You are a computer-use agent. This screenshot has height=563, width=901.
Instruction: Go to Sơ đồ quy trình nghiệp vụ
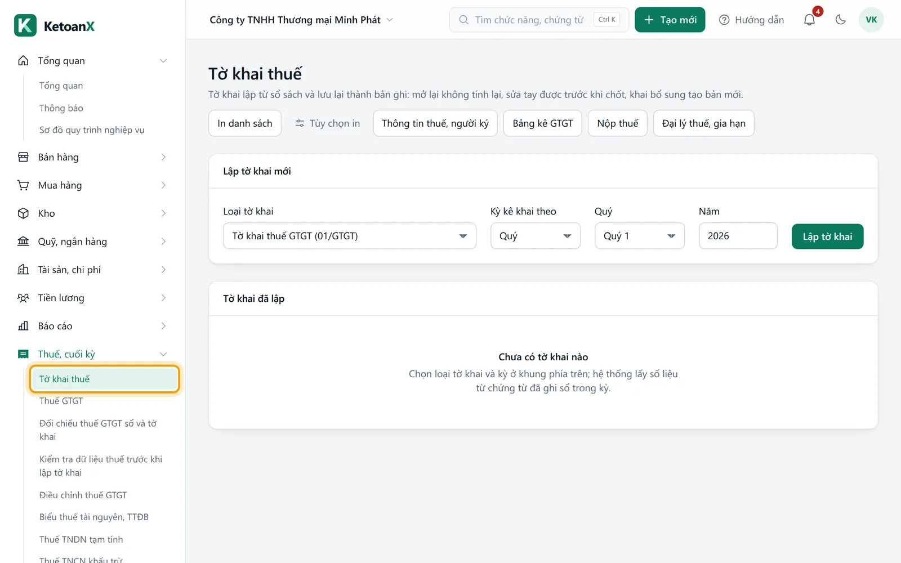coord(92,130)
